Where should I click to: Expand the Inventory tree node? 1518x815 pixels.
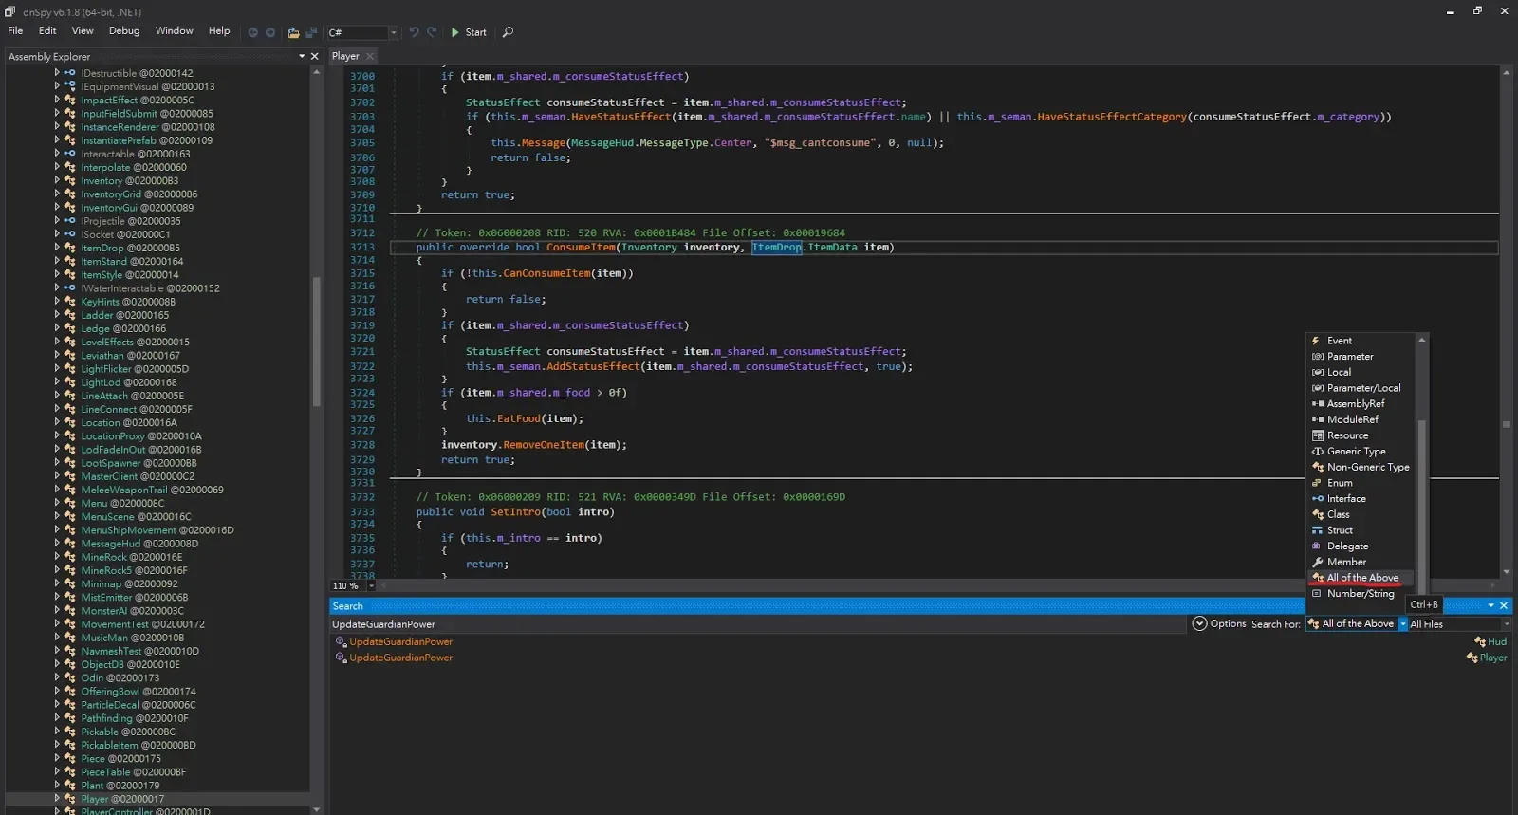pyautogui.click(x=57, y=180)
